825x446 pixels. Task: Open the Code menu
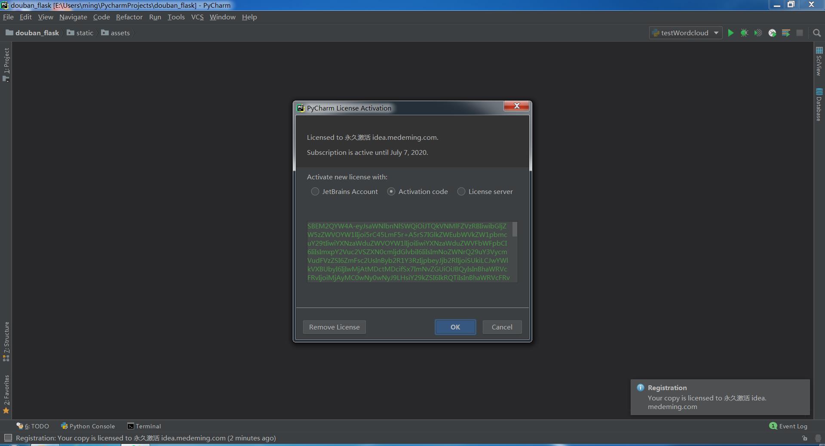pyautogui.click(x=101, y=17)
